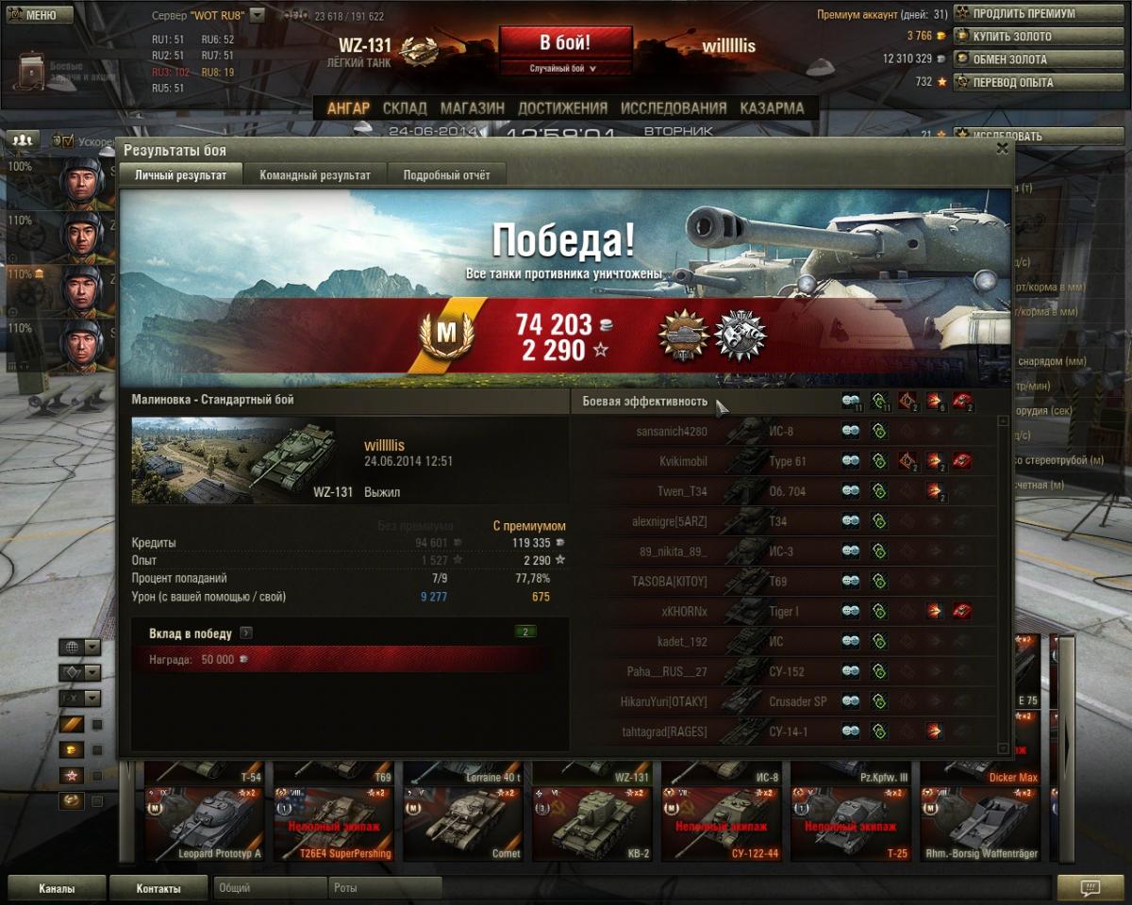Open the nation globe filter dropdown
The image size is (1132, 905).
(x=80, y=647)
